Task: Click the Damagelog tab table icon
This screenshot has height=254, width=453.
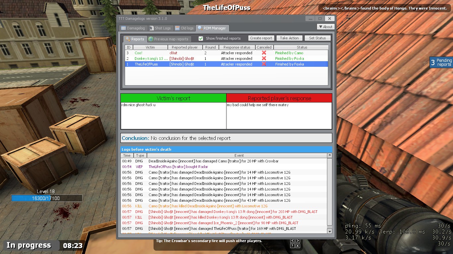Action: tap(124, 28)
